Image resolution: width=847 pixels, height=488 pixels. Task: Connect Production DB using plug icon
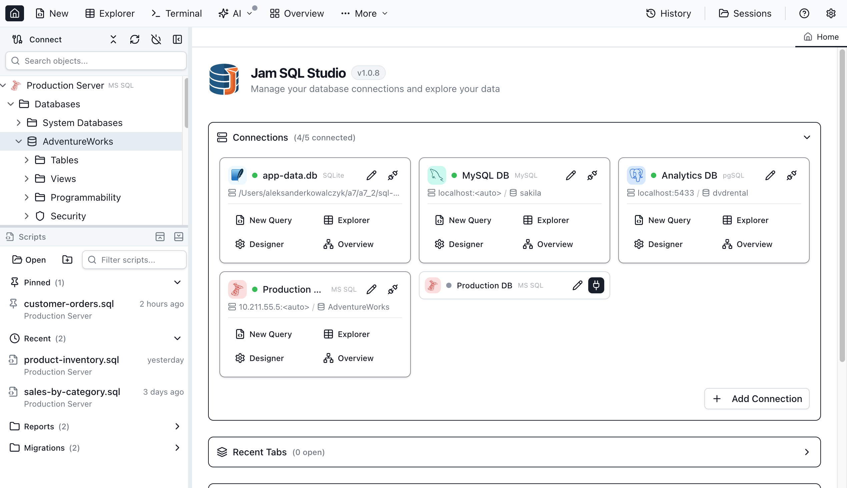point(596,285)
